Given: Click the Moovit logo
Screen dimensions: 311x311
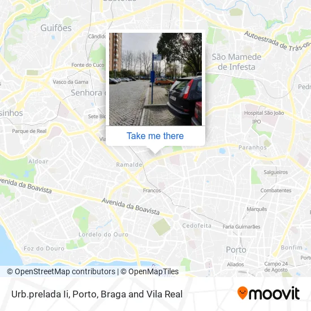Looking at the screenshot, I should pyautogui.click(x=269, y=293).
